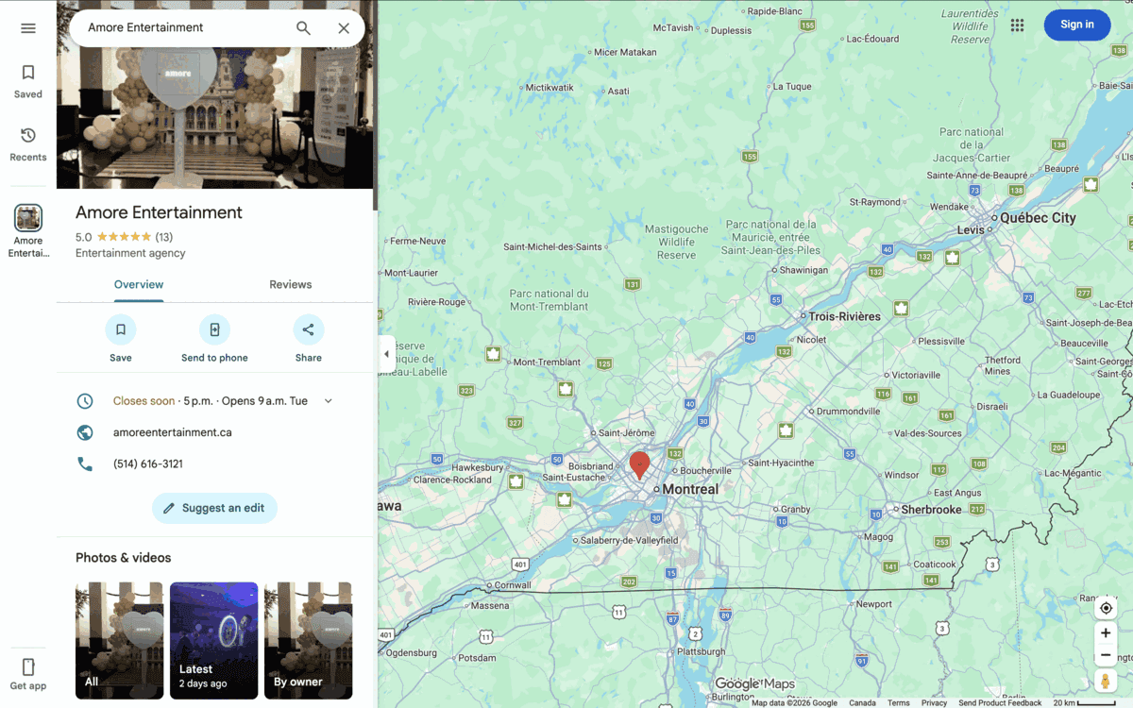This screenshot has width=1133, height=708.
Task: Click the Parc national du Mont-Tremblant label
Action: pos(549,300)
